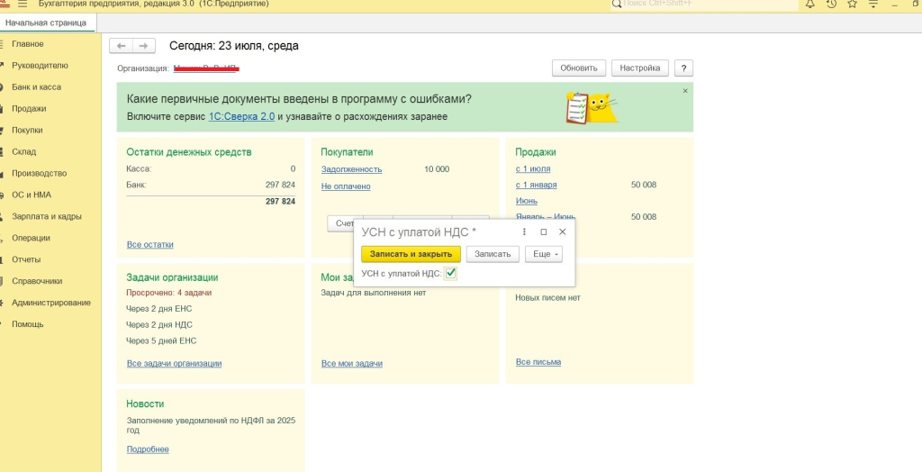
Task: Open ОС и НМА section
Action: [x=32, y=195]
